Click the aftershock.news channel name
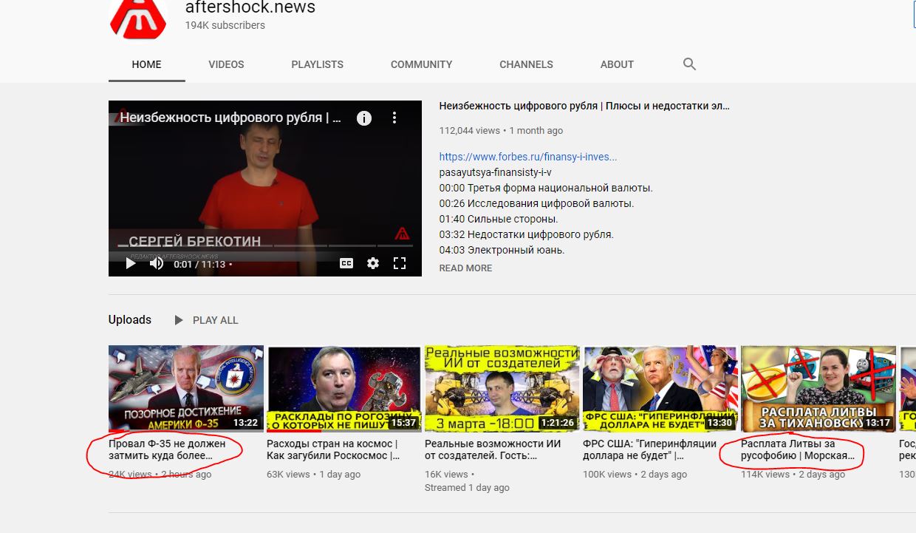This screenshot has width=916, height=533. click(x=250, y=7)
